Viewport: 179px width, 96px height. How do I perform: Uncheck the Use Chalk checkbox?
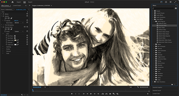(15, 38)
